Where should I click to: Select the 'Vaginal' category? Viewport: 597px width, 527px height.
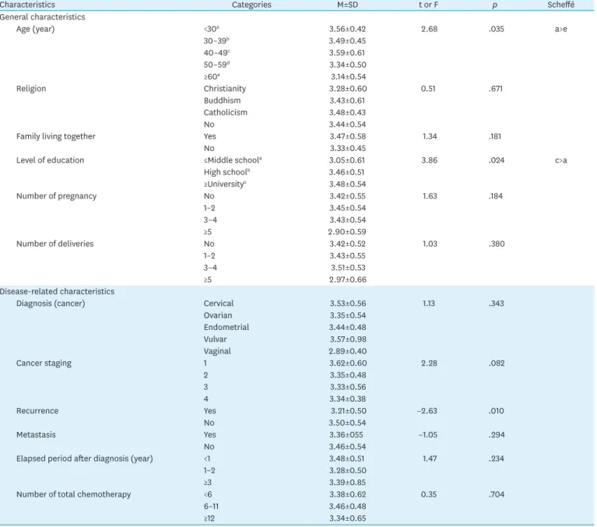point(217,351)
